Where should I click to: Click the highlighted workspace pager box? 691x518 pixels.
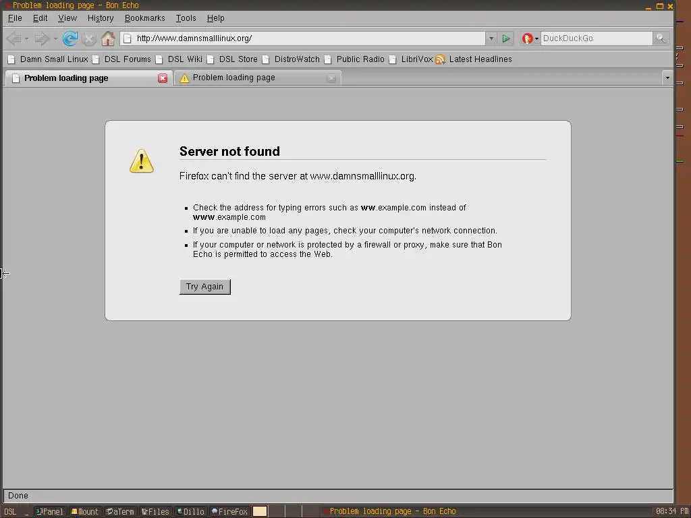[x=260, y=511]
